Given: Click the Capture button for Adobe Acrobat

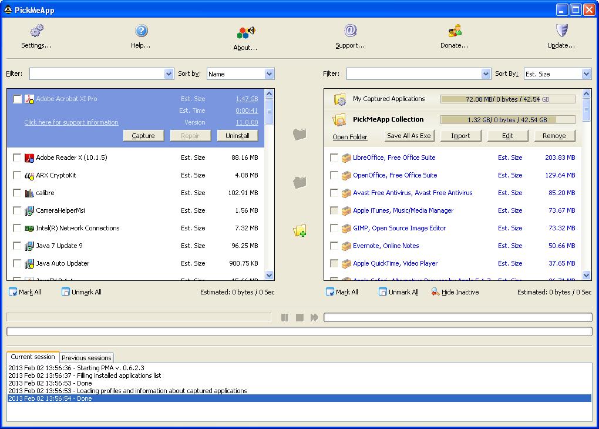Looking at the screenshot, I should pyautogui.click(x=143, y=136).
